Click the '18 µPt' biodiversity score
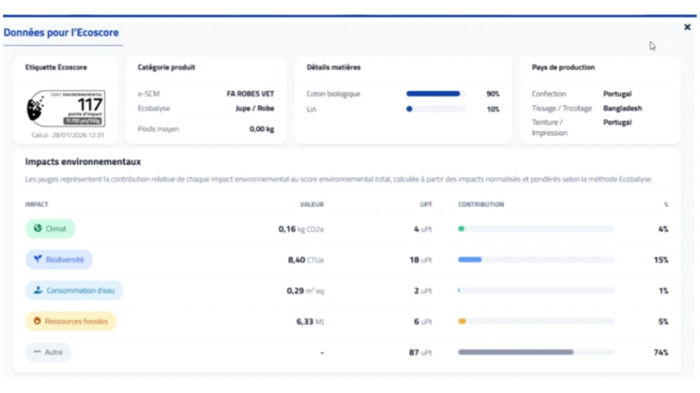 click(x=420, y=260)
